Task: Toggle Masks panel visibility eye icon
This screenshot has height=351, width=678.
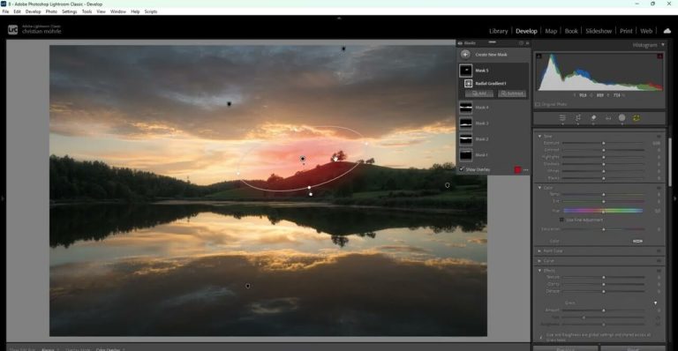Action: tap(460, 43)
